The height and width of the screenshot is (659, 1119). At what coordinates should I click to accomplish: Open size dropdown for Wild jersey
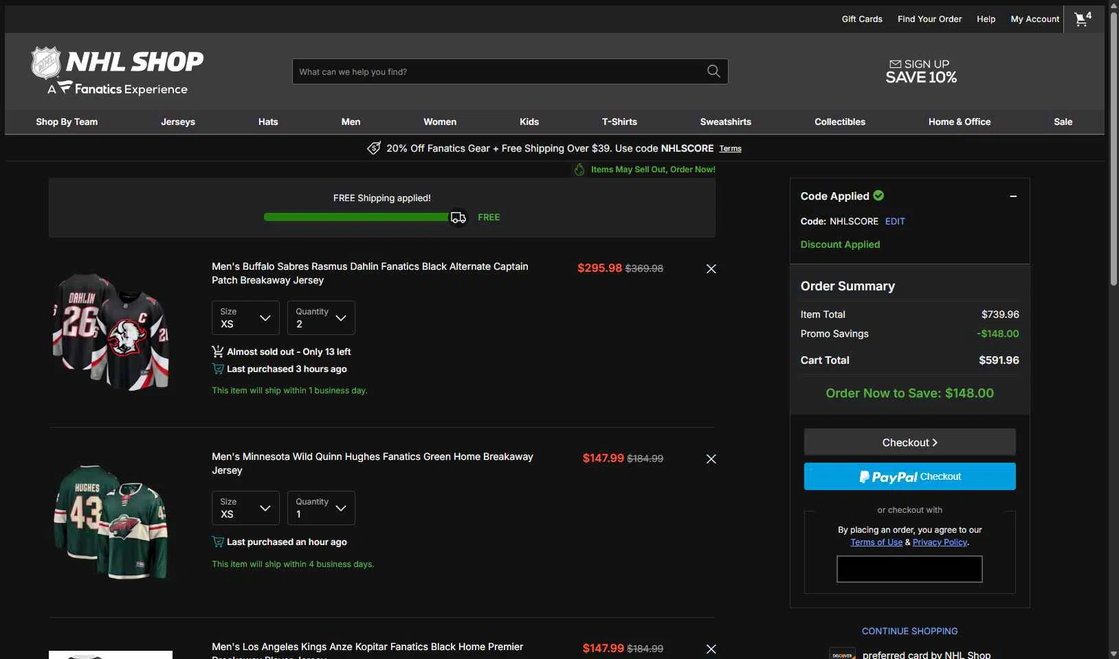coord(245,508)
